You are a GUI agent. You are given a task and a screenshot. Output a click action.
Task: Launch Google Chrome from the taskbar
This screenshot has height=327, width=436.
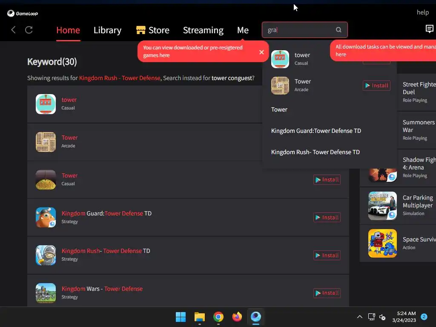218,317
